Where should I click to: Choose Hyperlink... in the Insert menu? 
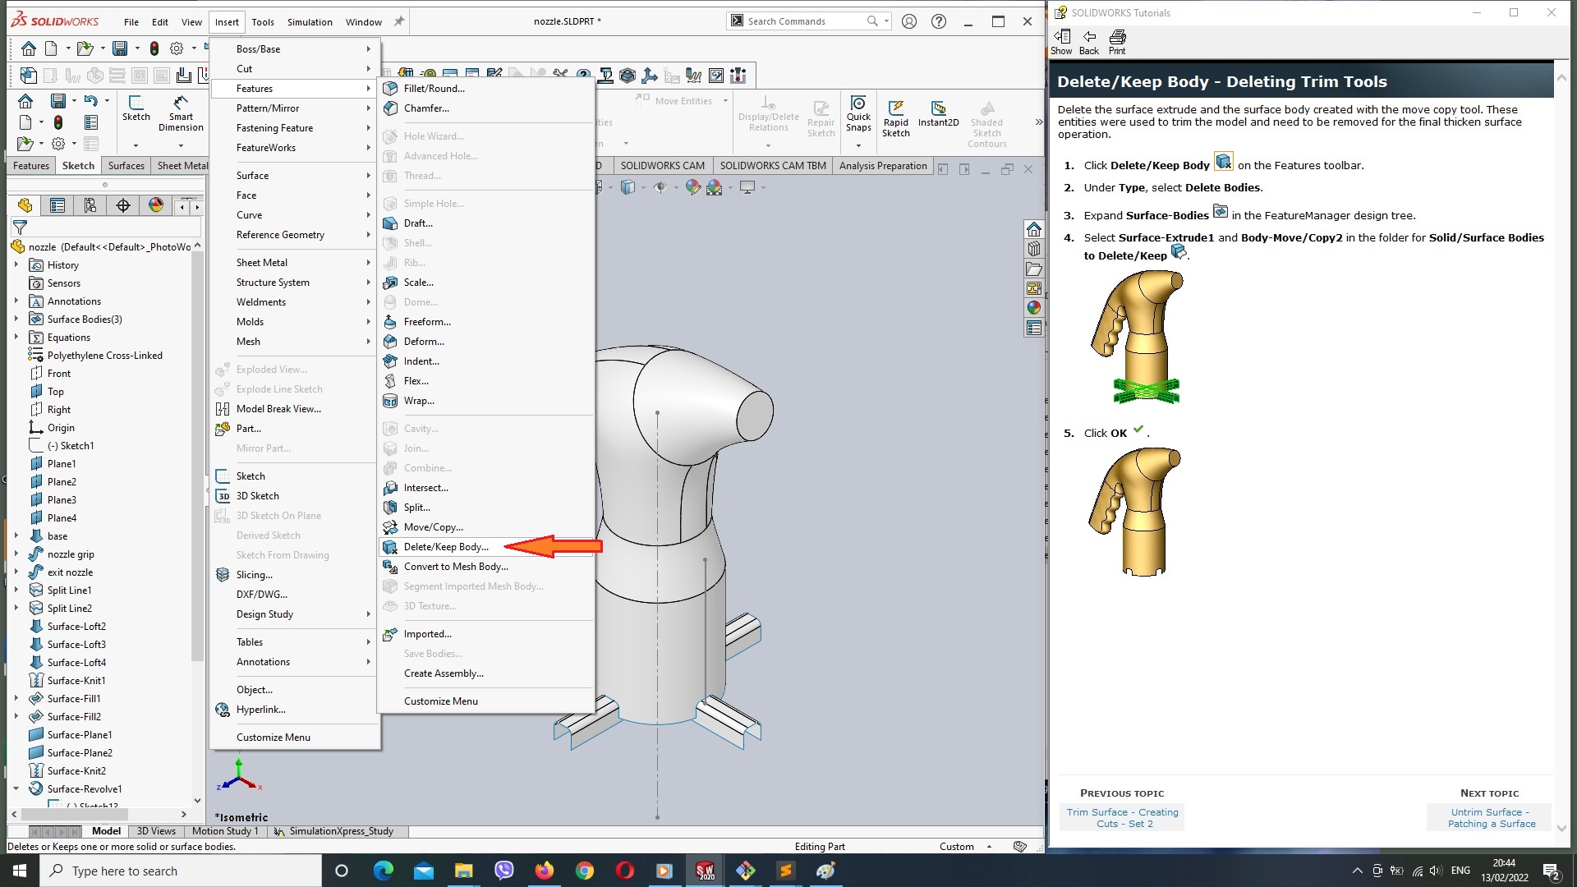295,710
